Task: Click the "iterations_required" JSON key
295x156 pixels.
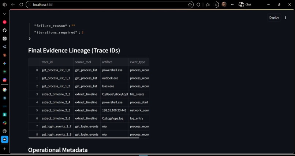Action: coord(56,32)
